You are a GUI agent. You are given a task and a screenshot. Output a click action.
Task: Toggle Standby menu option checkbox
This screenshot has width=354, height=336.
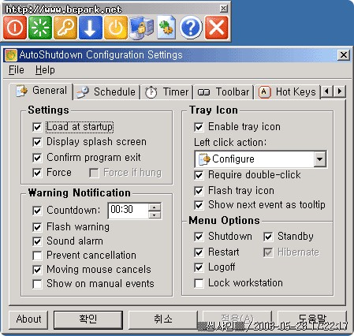tap(268, 237)
